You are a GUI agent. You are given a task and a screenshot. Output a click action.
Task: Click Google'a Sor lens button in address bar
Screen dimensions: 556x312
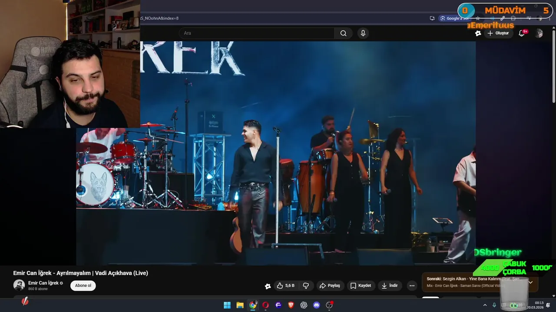coord(454,18)
